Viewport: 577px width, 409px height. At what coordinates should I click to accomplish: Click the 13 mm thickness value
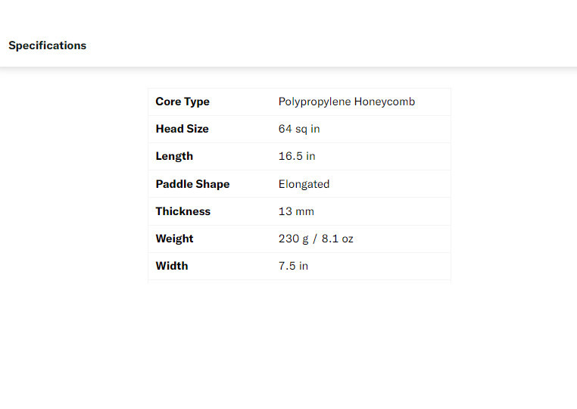(296, 211)
